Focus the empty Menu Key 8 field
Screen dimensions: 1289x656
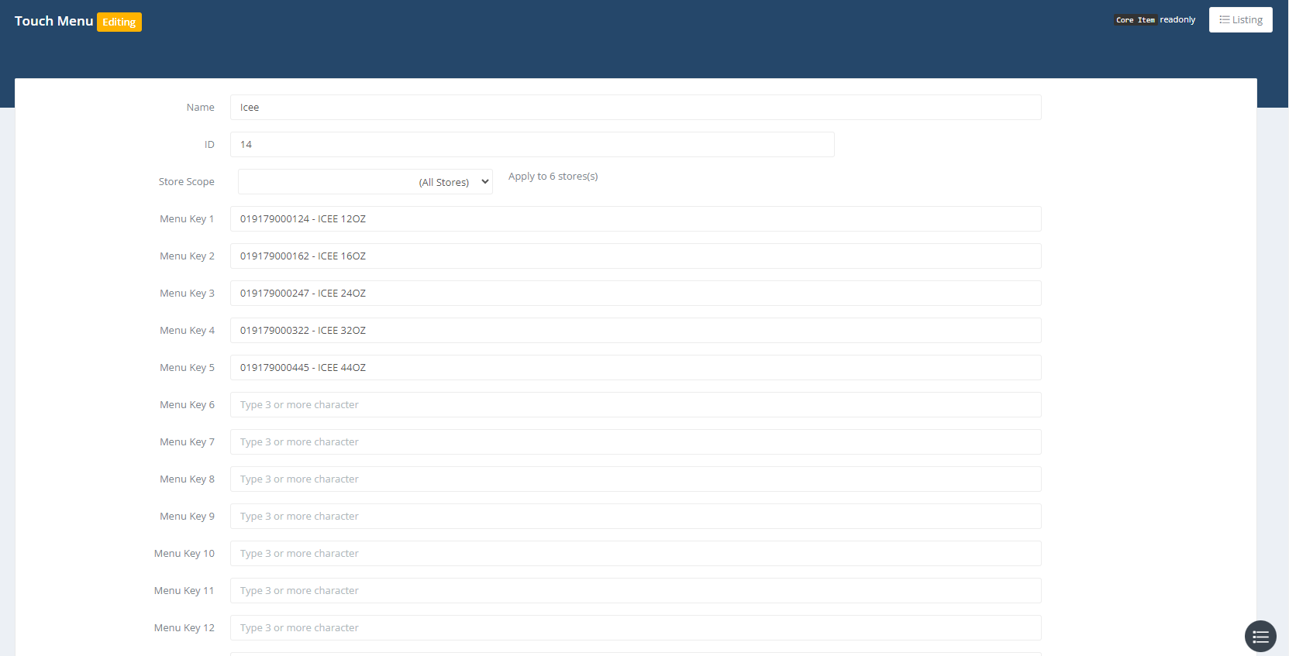click(x=636, y=479)
